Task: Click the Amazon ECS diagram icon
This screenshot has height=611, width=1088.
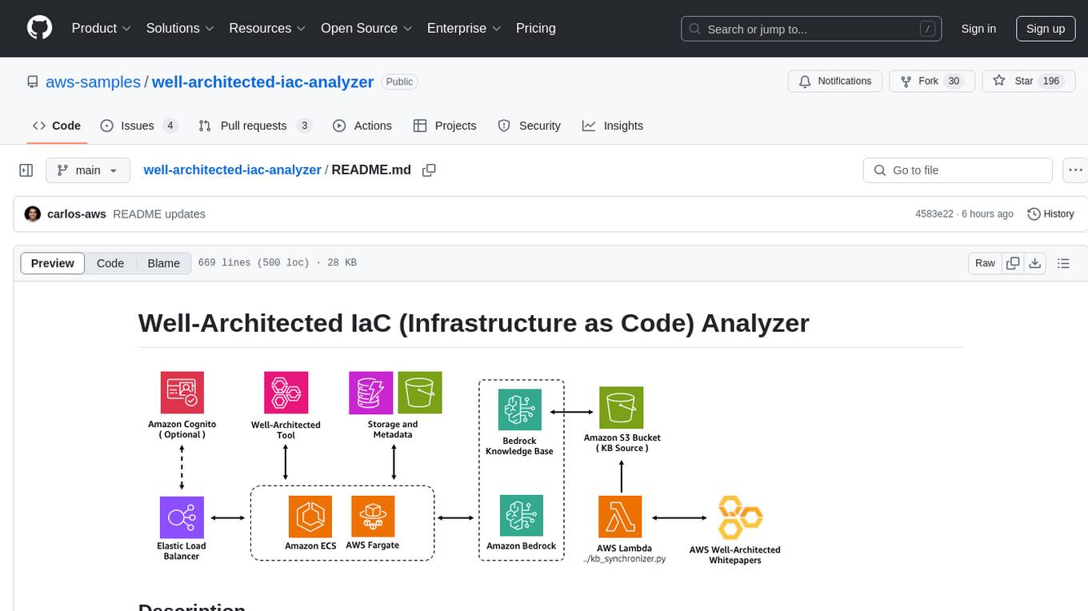Action: point(310,517)
